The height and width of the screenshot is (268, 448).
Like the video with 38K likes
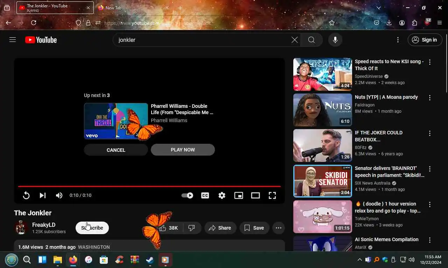169,228
